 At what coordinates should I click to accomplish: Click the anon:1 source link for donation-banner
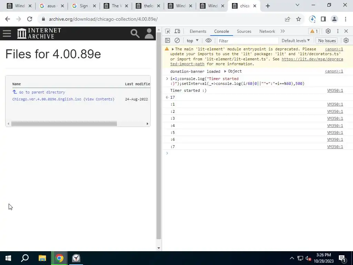click(334, 71)
